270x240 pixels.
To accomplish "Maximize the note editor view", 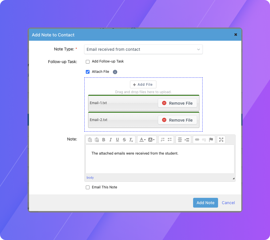I will pyautogui.click(x=221, y=140).
